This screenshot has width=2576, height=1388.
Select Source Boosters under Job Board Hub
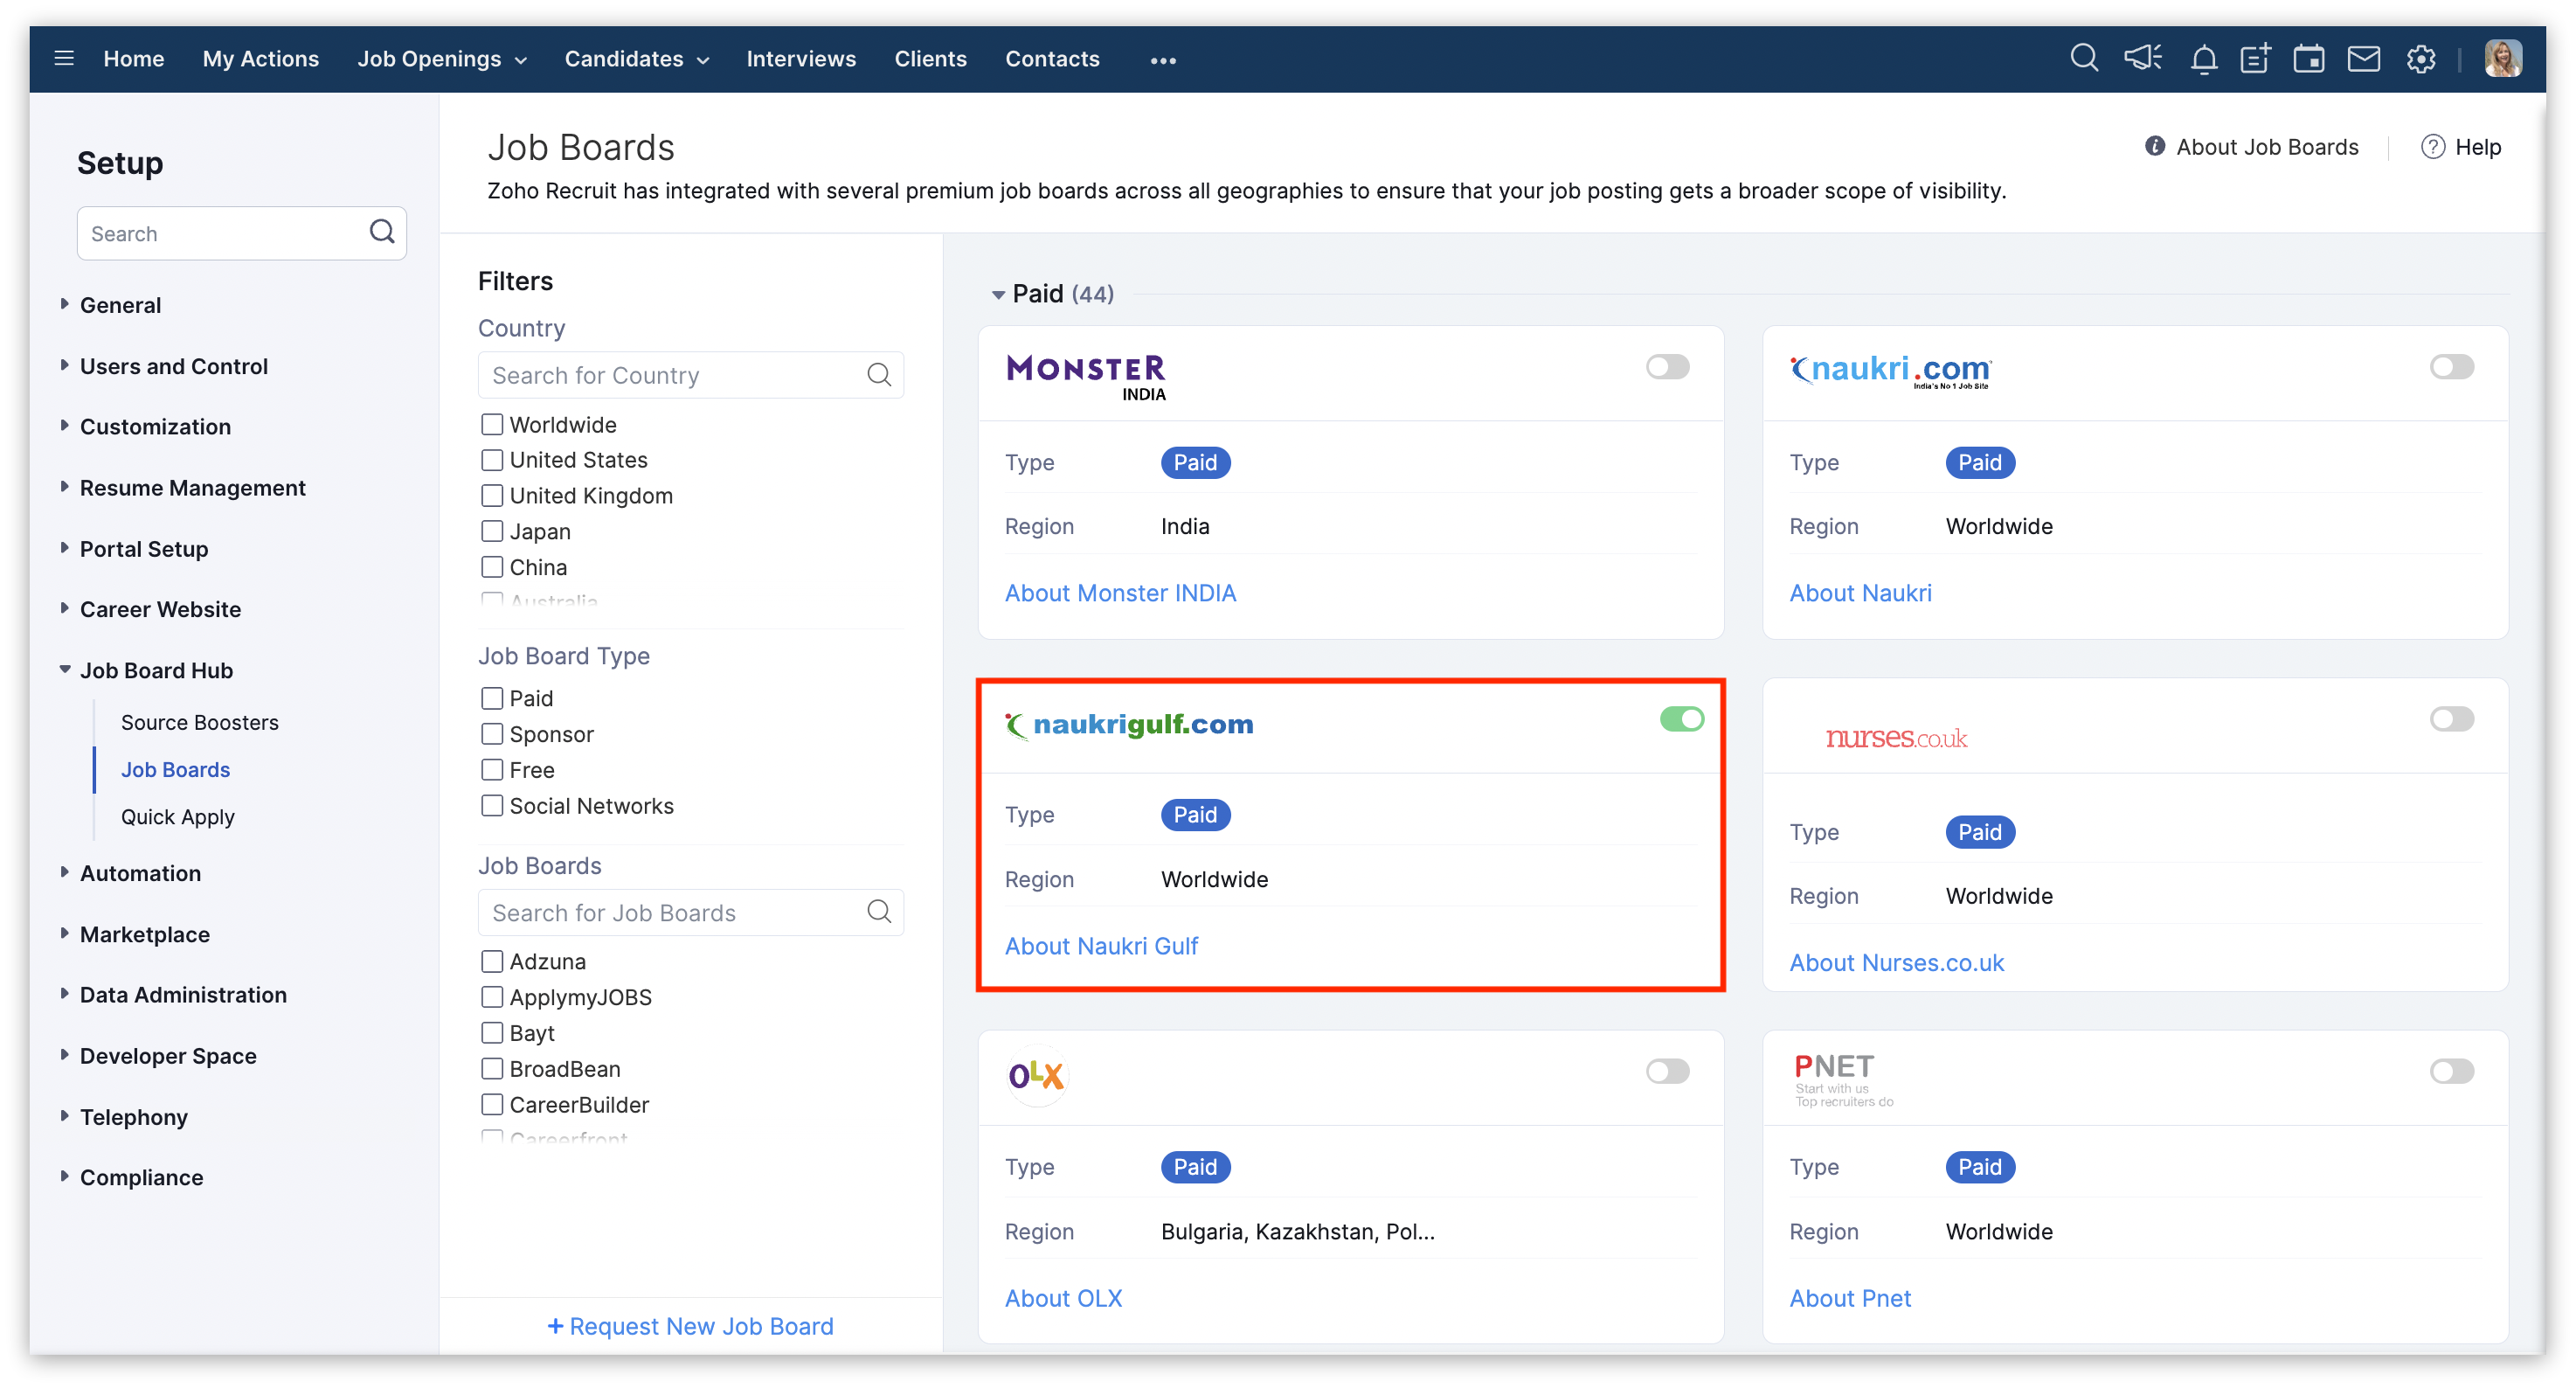point(199,722)
